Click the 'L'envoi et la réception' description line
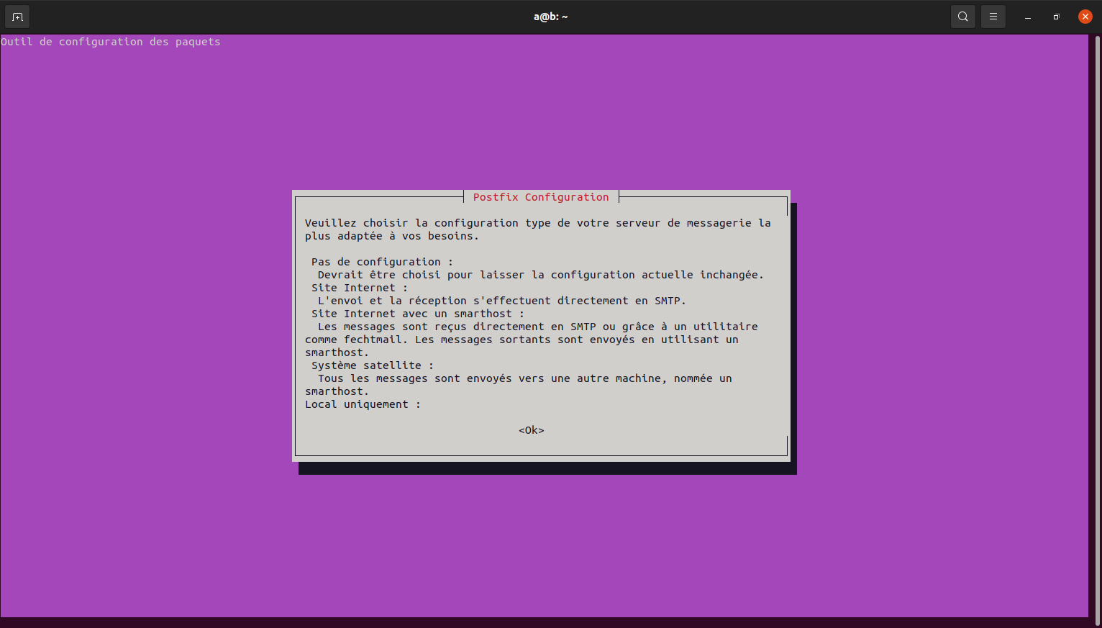Screen dimensions: 1102x628 501,301
